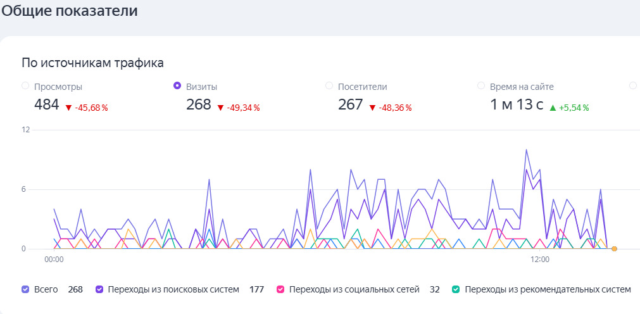Screen dimensions: 640x314
Task: Choose the Время на сайте radio option
Action: click(481, 86)
